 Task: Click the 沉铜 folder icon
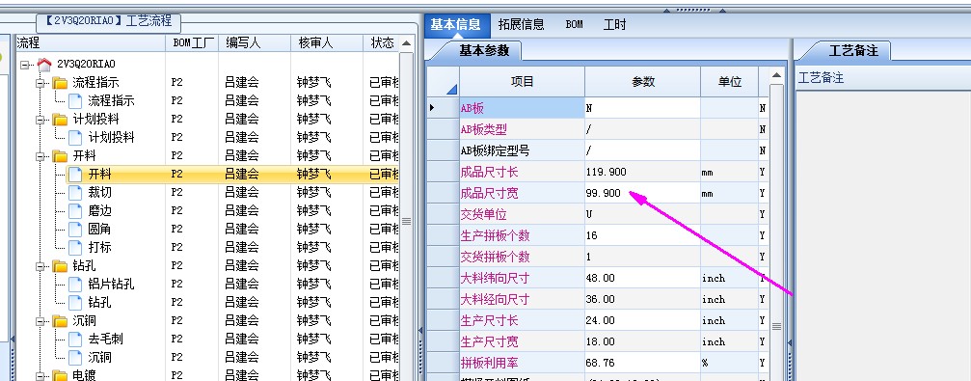pos(60,321)
